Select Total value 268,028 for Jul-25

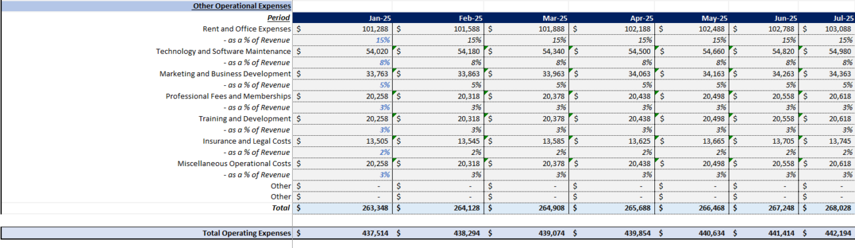(827, 207)
